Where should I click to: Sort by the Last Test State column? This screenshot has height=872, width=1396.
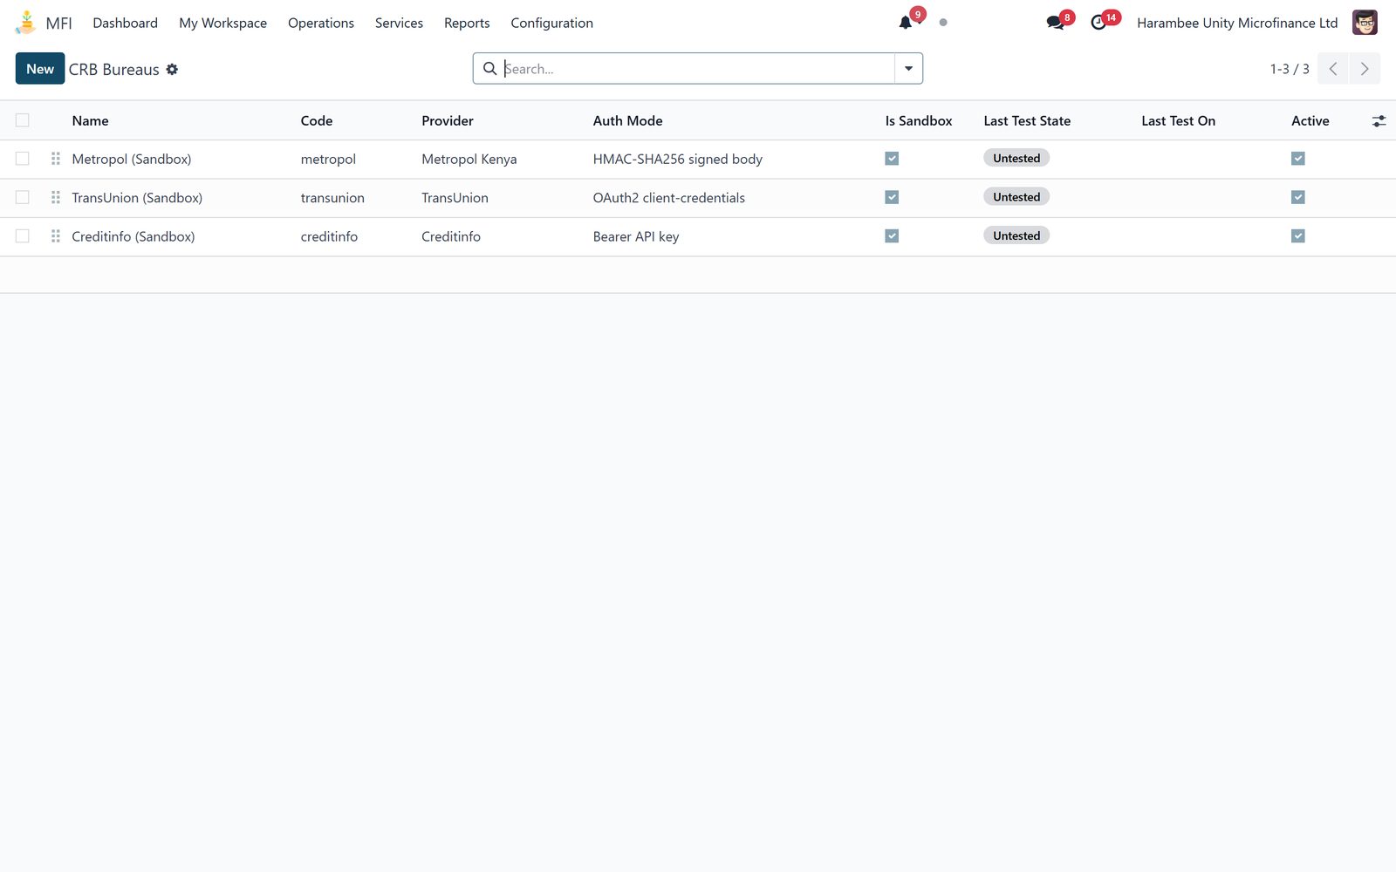[x=1027, y=121]
